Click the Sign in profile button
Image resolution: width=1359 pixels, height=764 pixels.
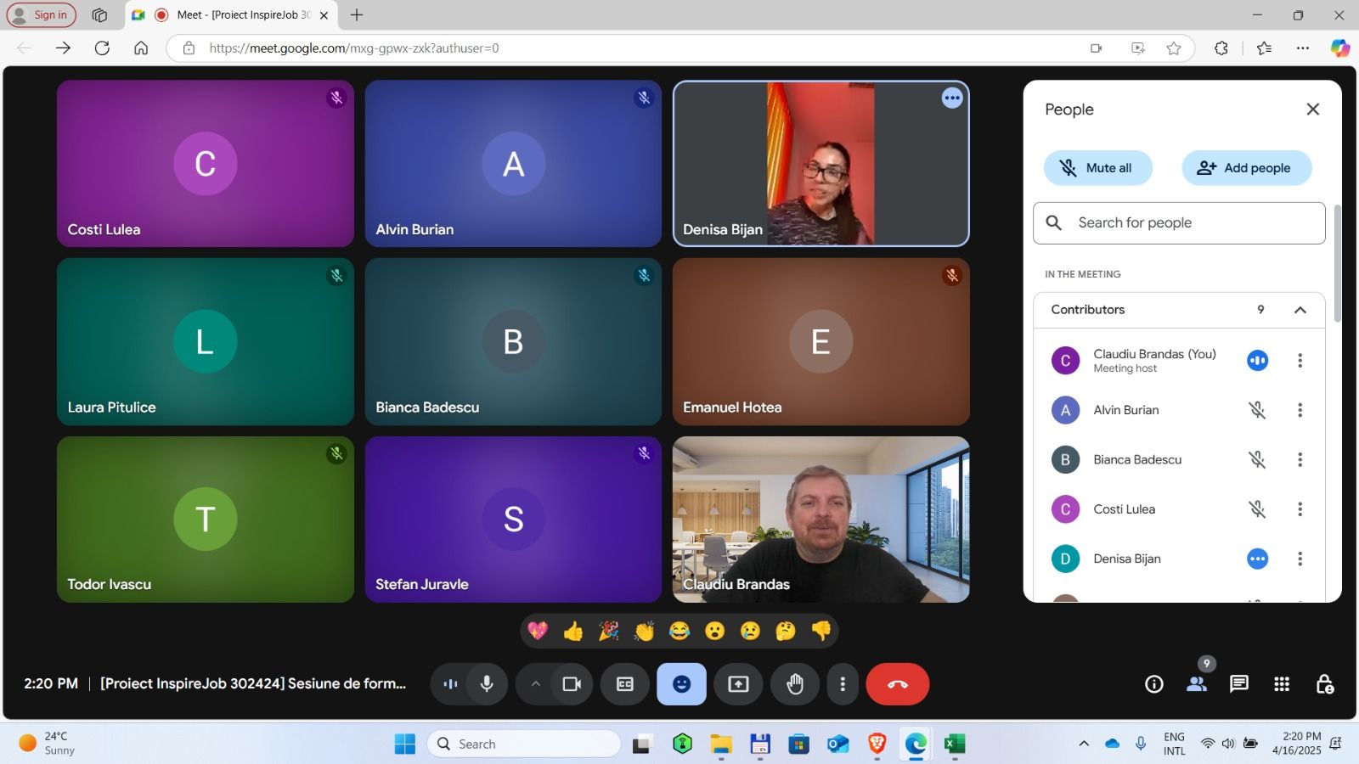41,14
